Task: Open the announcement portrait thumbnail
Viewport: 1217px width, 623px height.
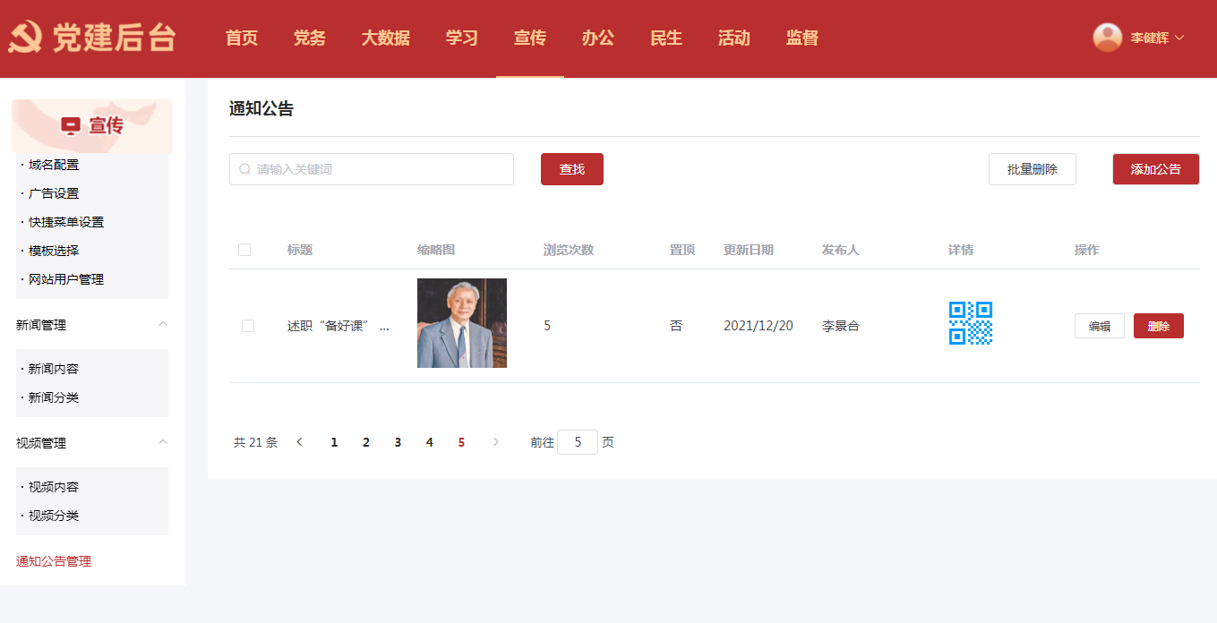Action: click(x=462, y=323)
